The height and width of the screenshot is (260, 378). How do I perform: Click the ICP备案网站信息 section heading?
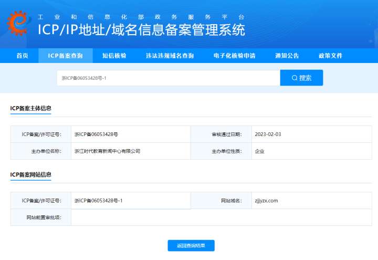click(x=30, y=174)
